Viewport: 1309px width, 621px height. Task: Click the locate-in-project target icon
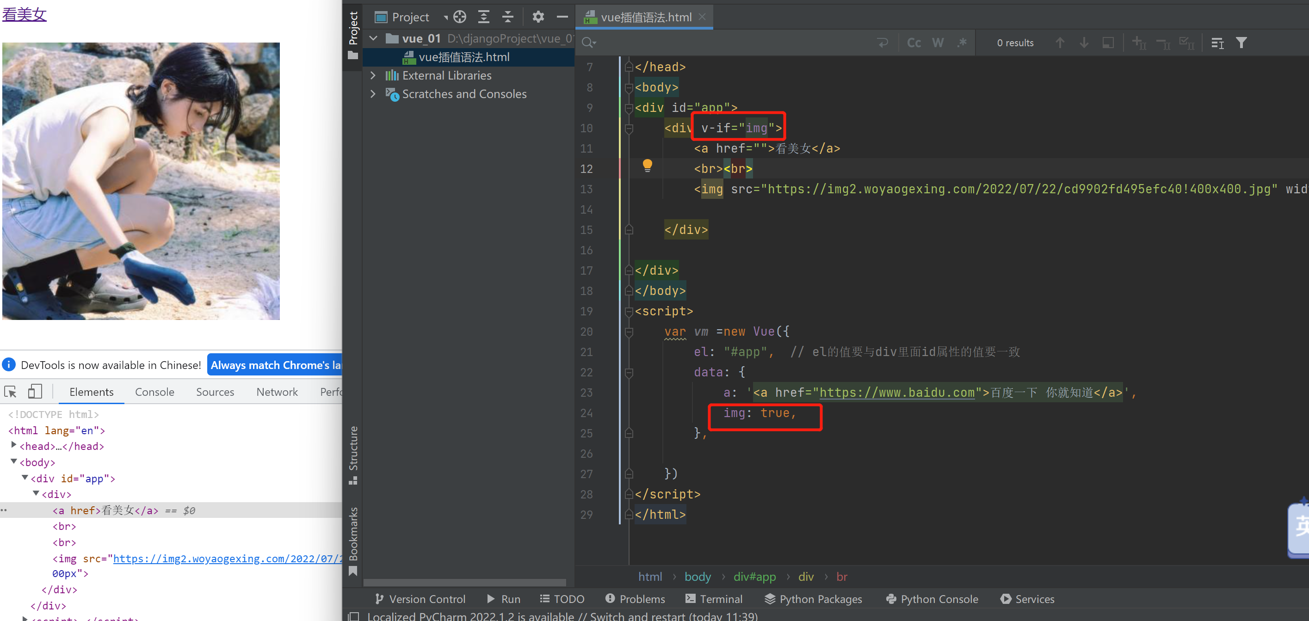[459, 17]
